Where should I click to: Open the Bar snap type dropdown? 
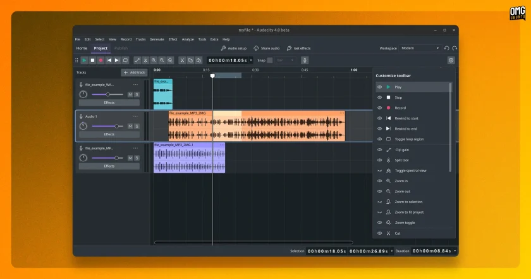(285, 60)
